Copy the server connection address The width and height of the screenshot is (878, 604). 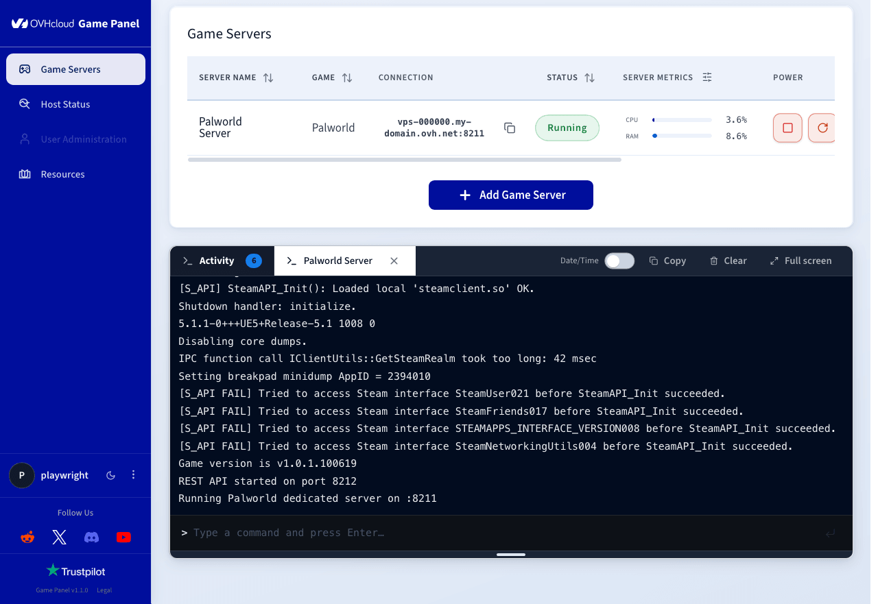click(x=510, y=128)
